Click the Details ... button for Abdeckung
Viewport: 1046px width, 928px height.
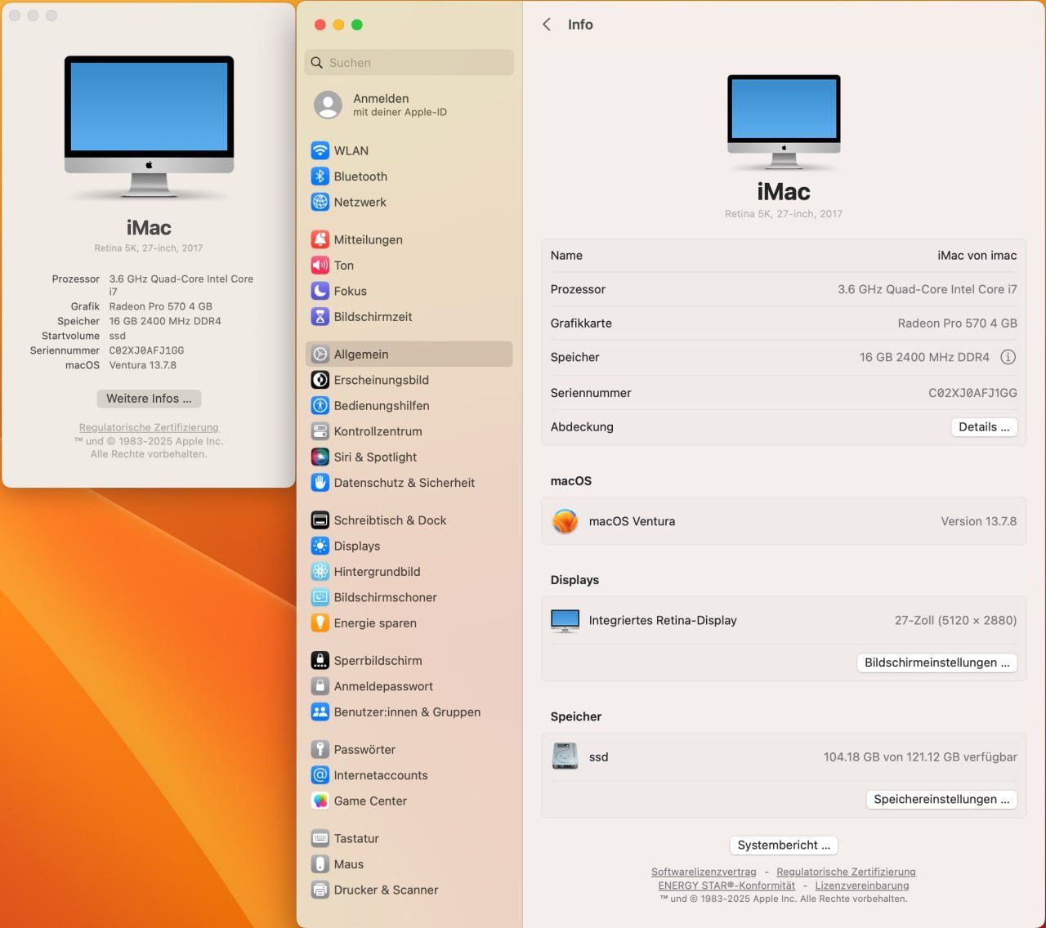pos(984,427)
